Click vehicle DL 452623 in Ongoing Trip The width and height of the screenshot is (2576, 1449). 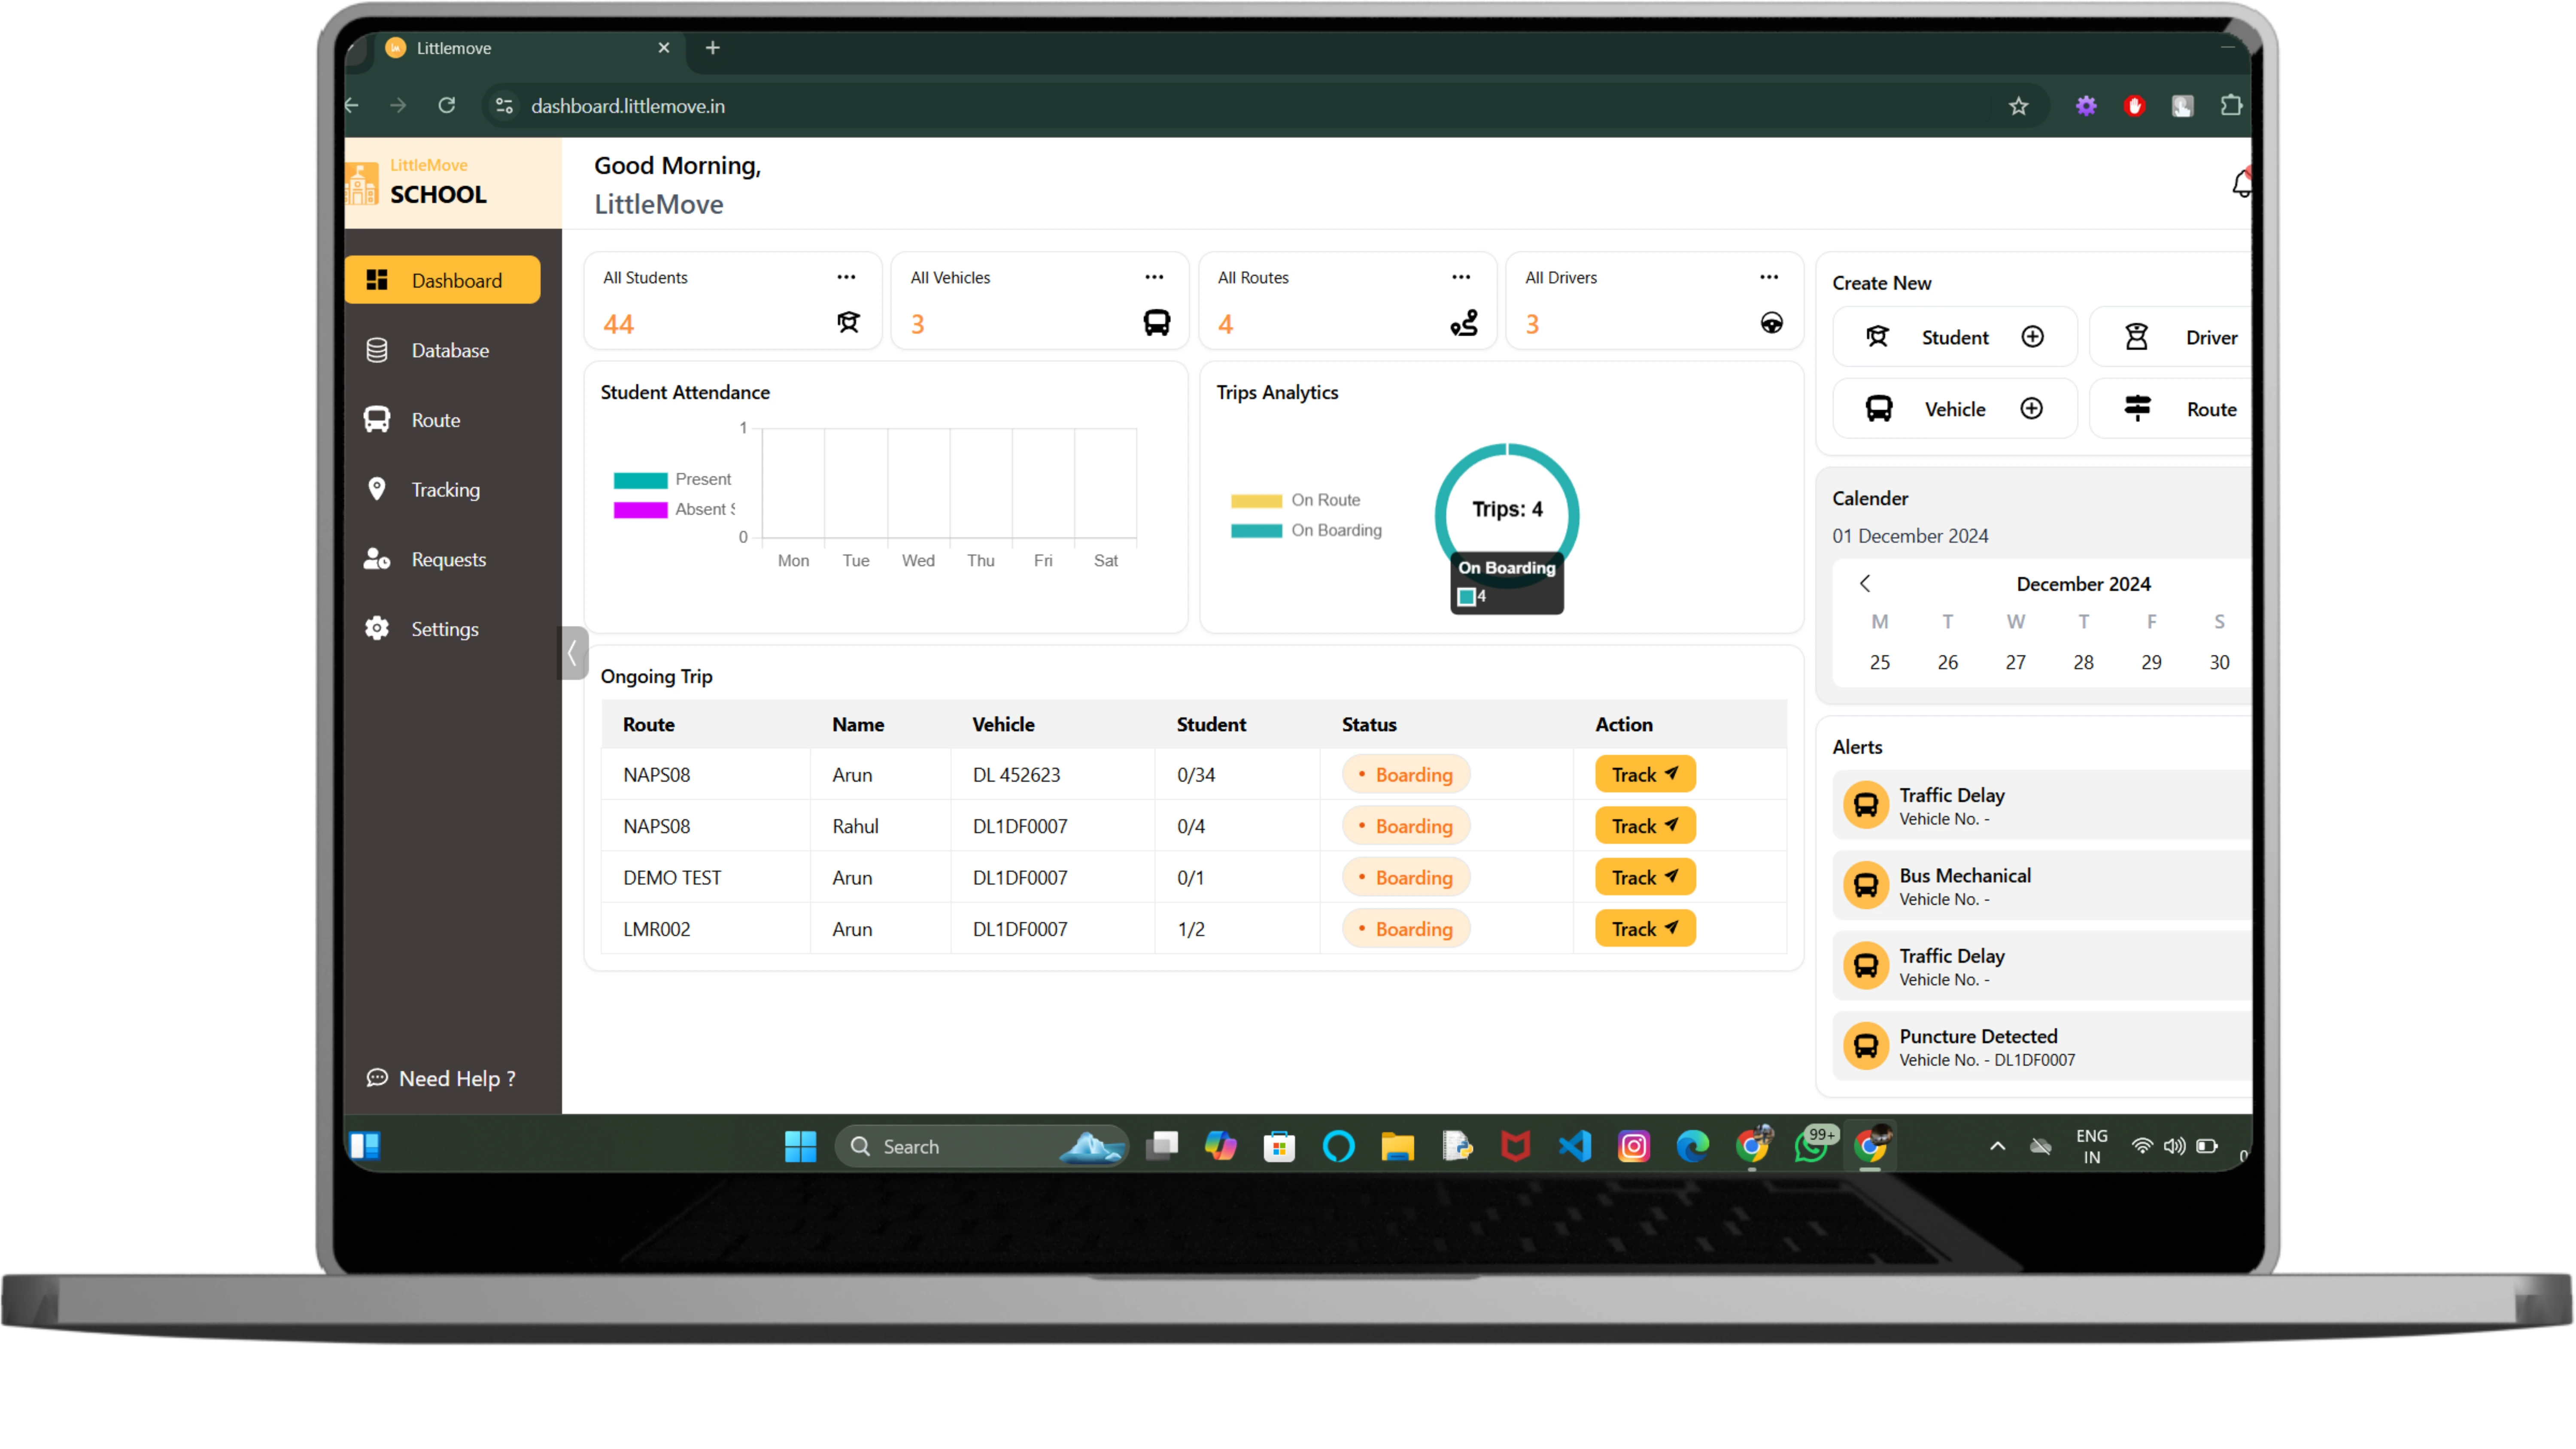1016,774
